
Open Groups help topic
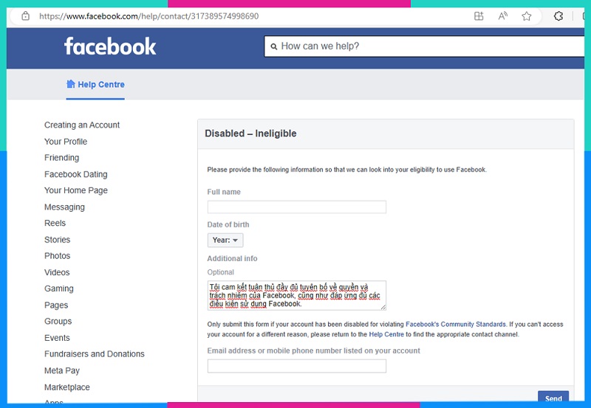pos(58,322)
